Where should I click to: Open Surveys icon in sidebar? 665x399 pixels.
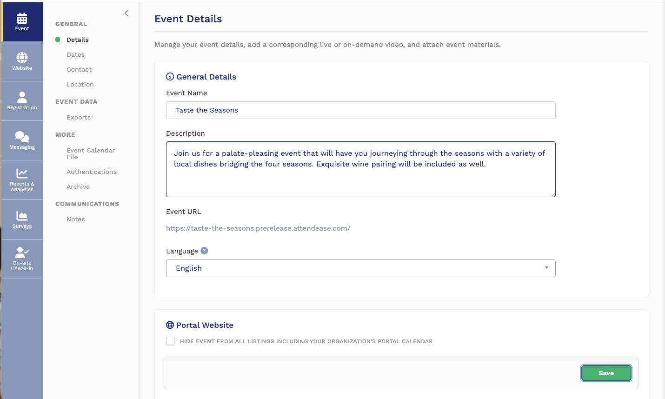point(22,219)
